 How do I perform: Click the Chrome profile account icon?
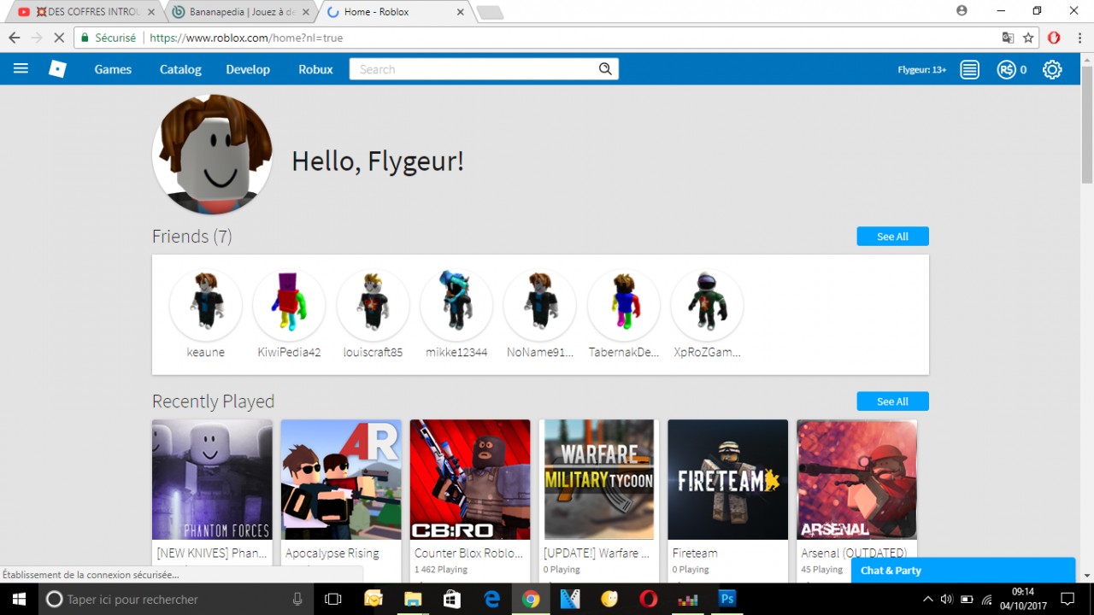(962, 11)
